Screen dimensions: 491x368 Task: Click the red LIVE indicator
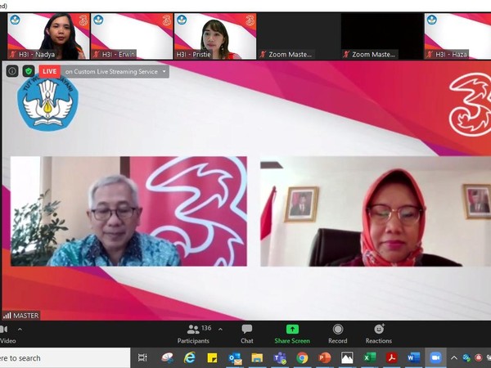pyautogui.click(x=50, y=71)
